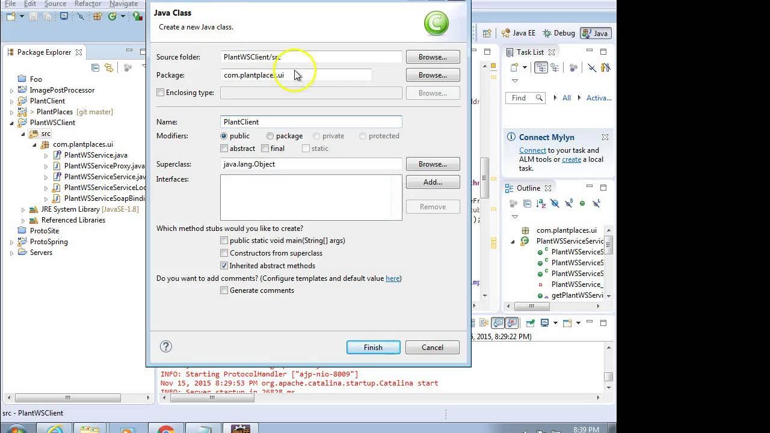Screen dimensions: 770x433
Task: Expand the PlantPlaces git master project
Action: tap(11, 112)
